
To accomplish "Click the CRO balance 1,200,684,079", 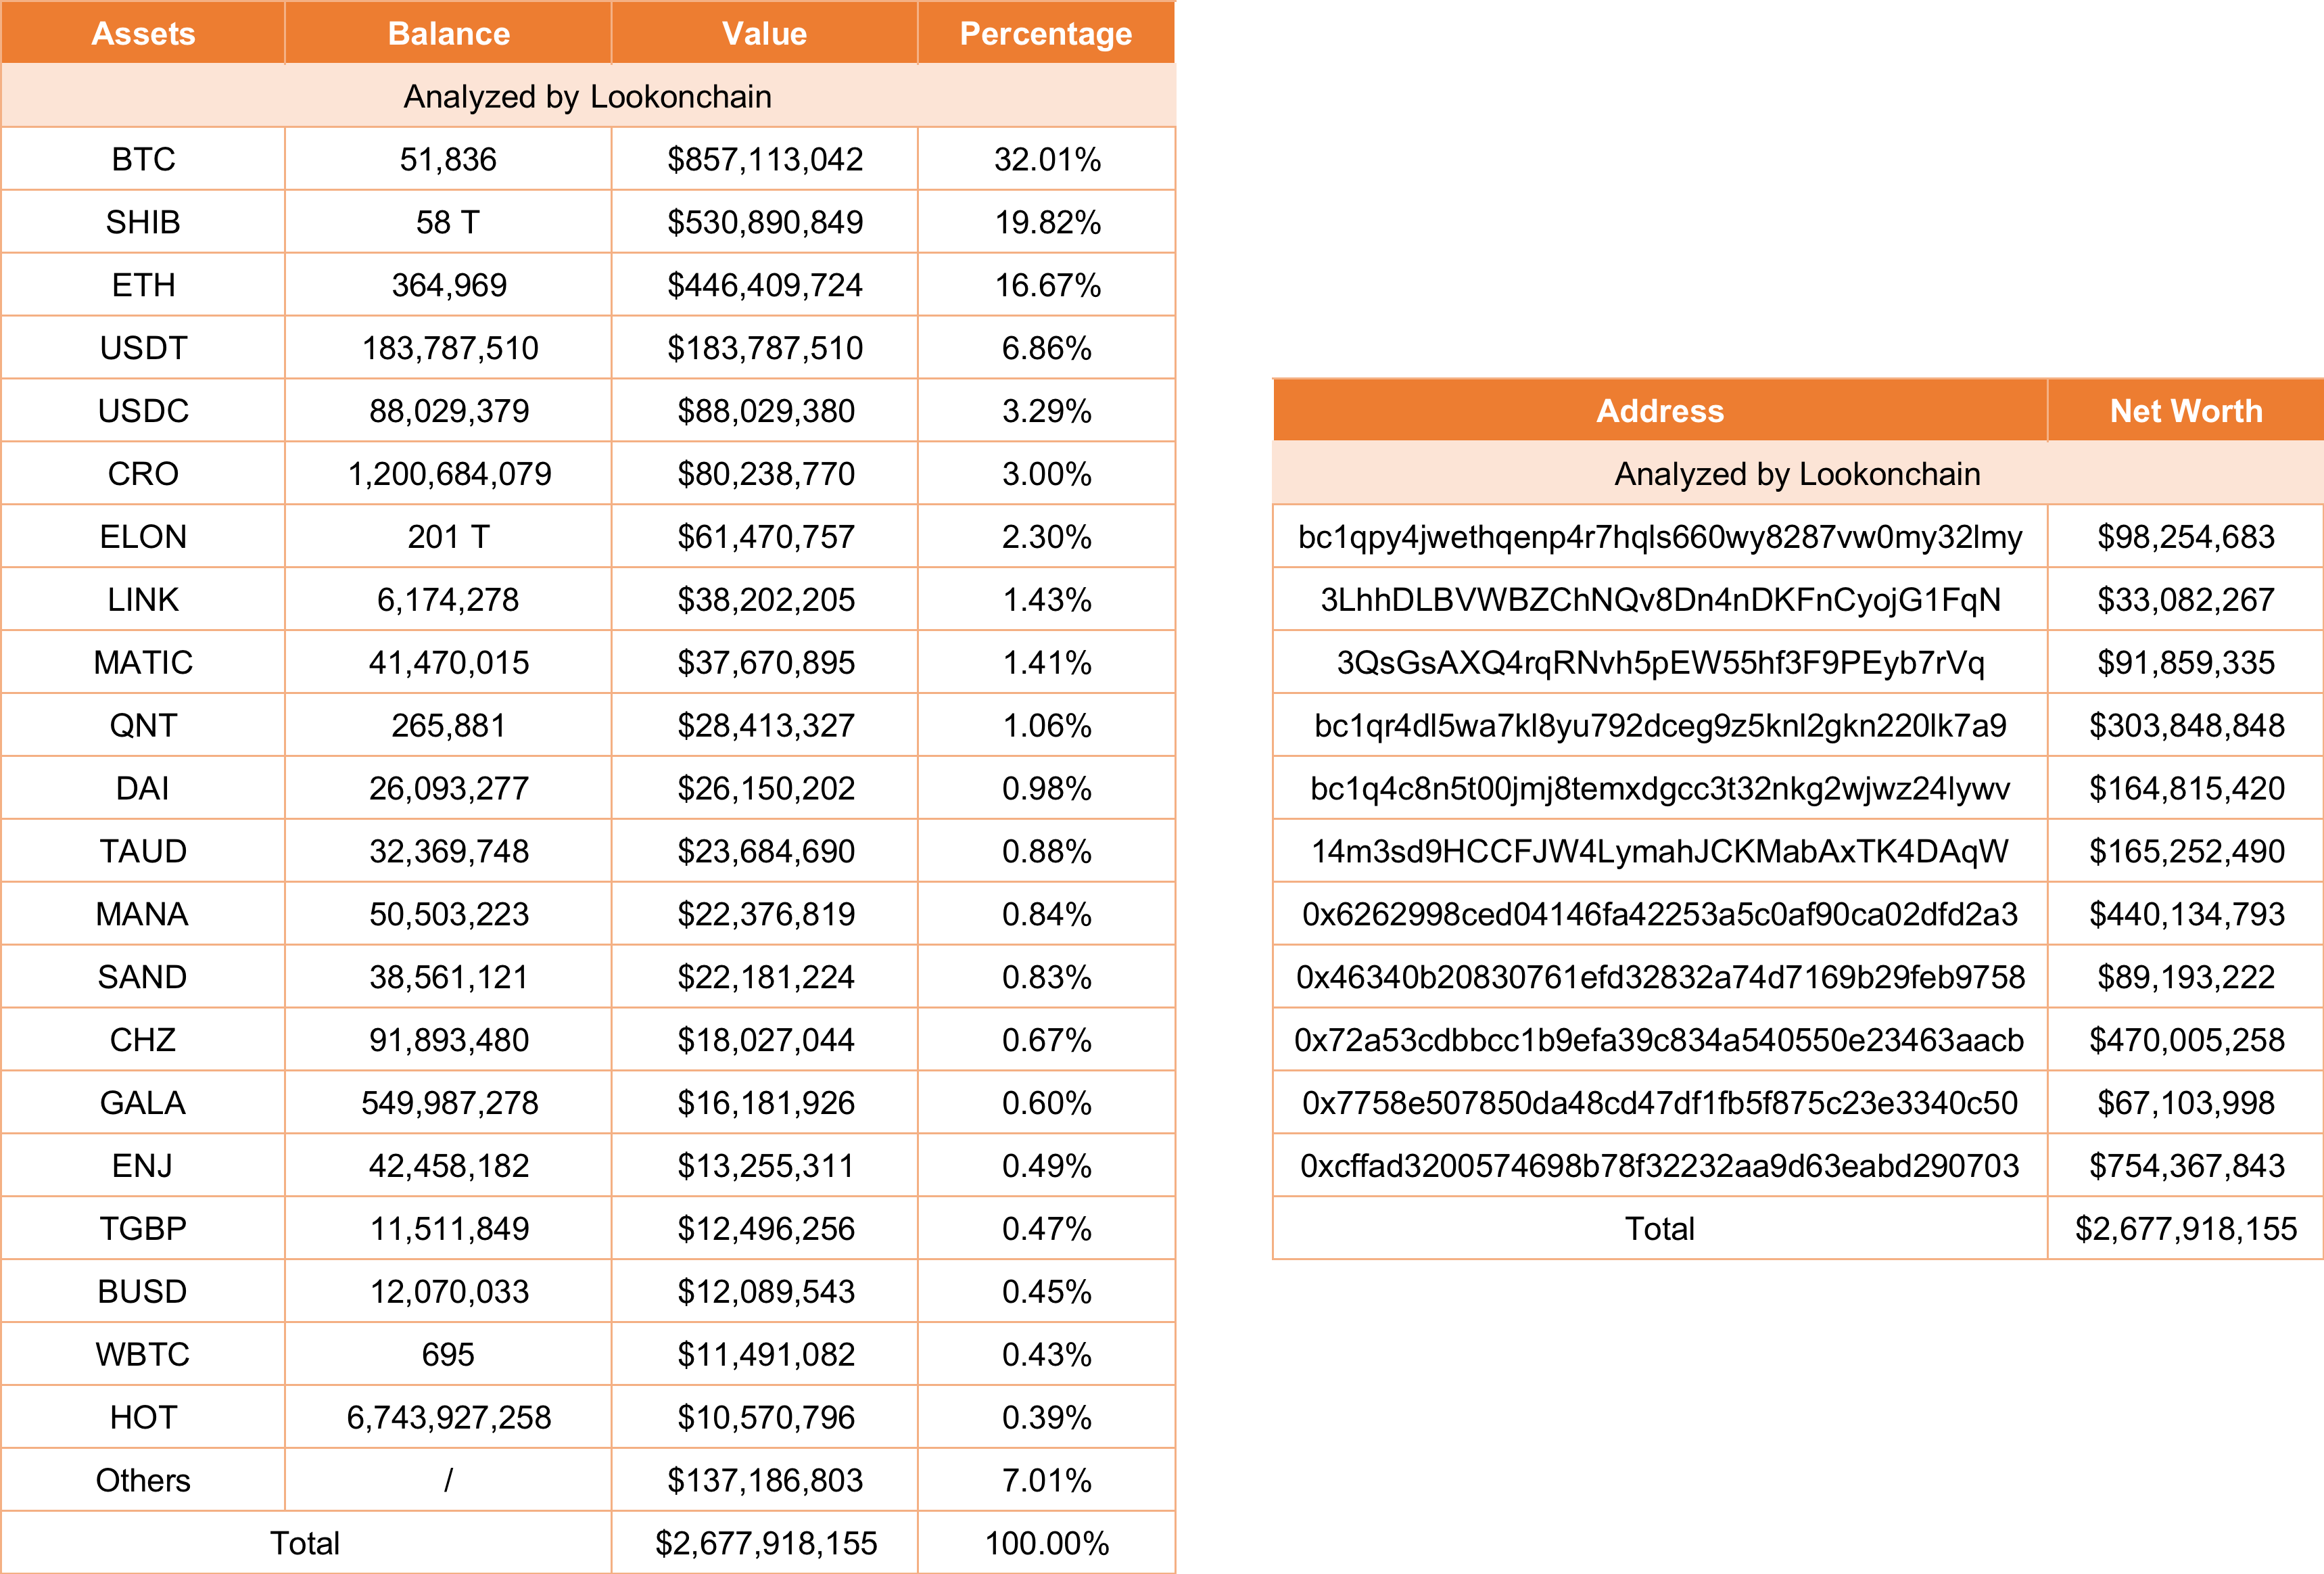I will pos(448,474).
